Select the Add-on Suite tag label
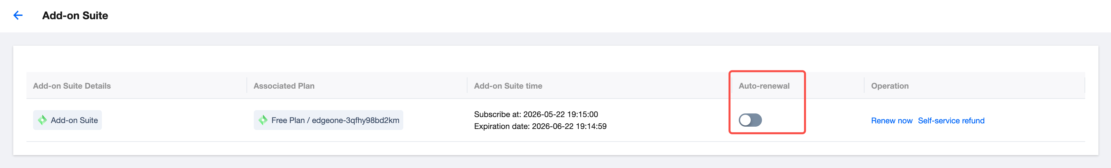 point(74,120)
